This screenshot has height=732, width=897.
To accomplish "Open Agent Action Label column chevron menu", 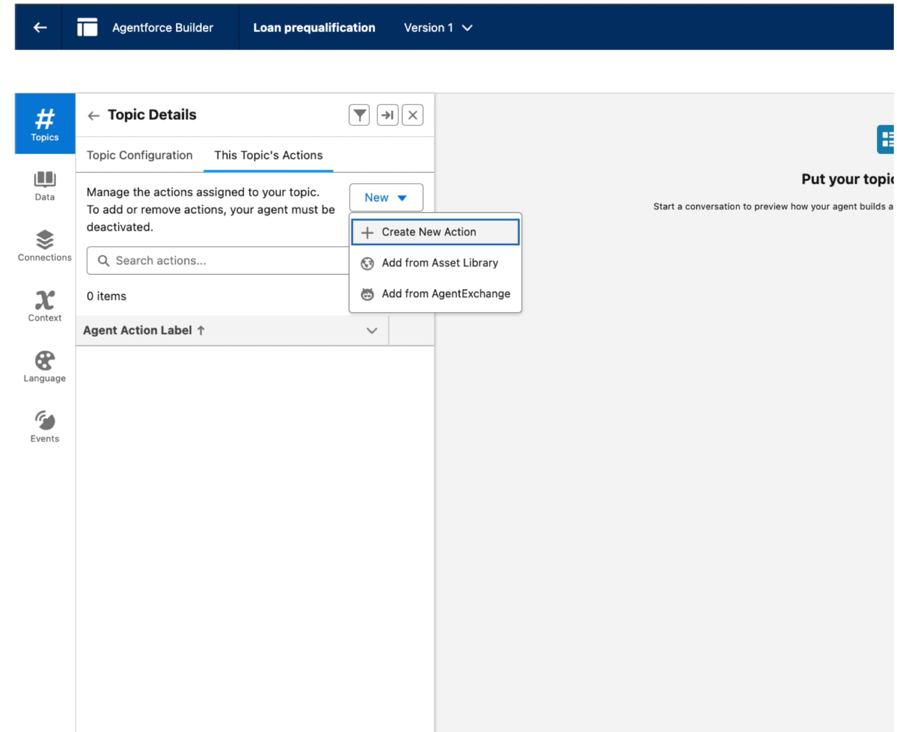I will click(371, 331).
